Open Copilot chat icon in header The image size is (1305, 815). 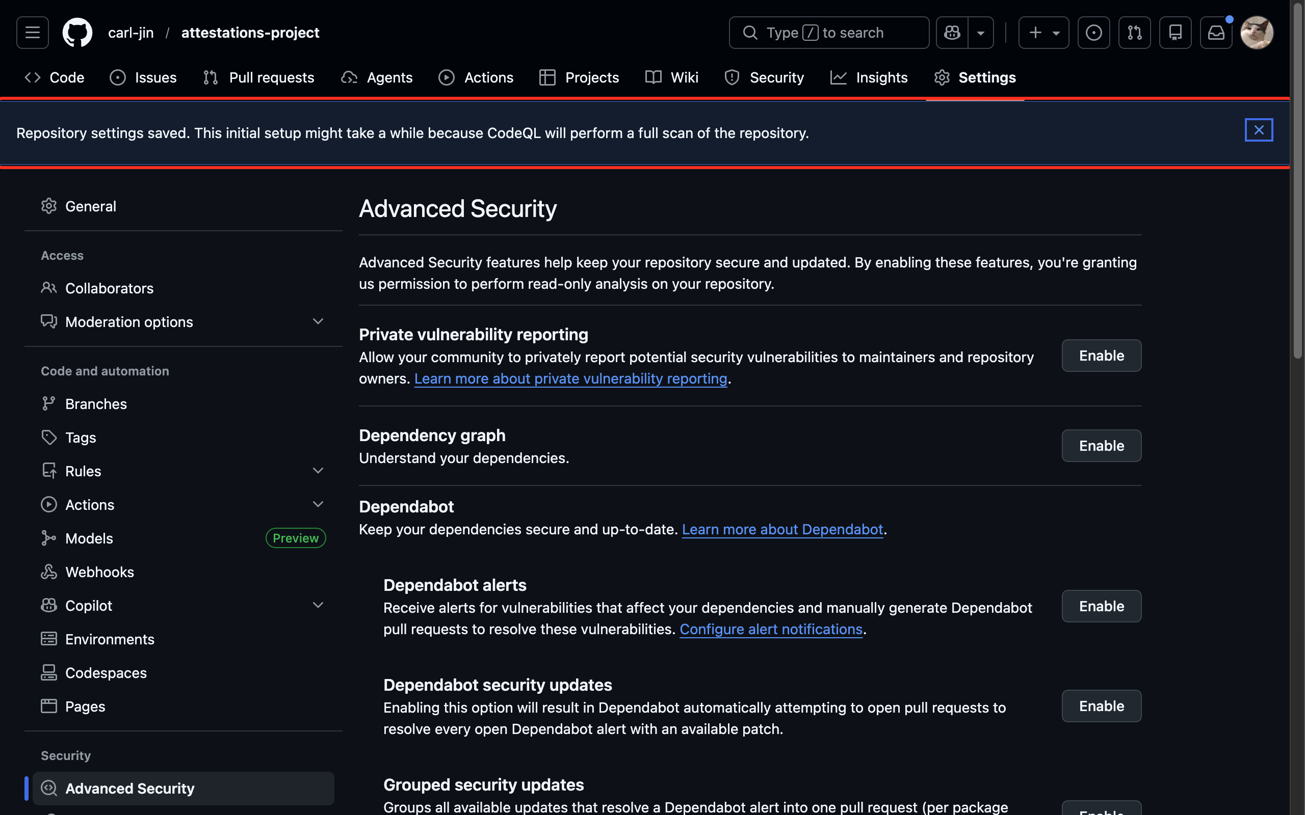click(x=952, y=32)
